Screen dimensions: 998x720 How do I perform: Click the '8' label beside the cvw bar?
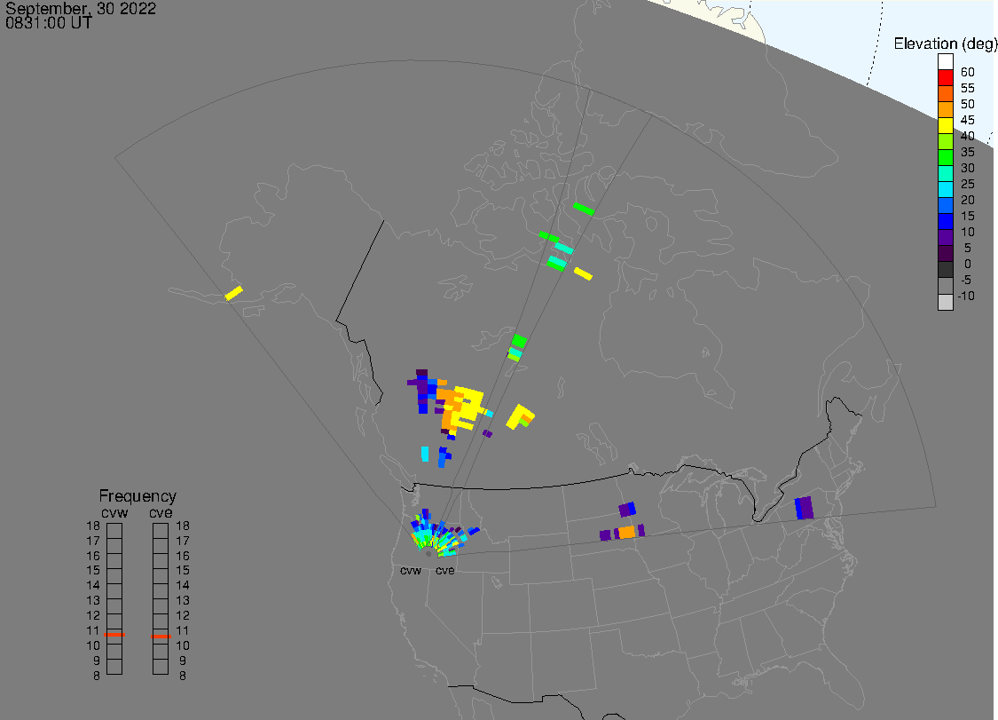tap(96, 676)
